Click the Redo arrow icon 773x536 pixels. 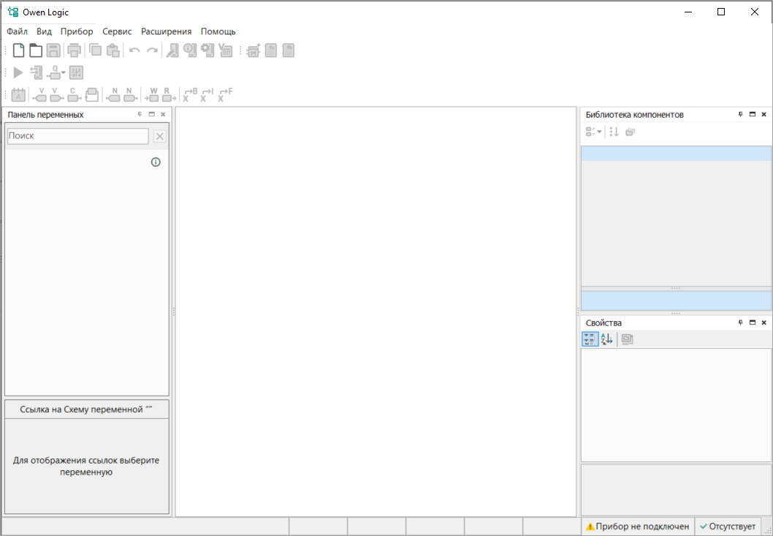[x=152, y=50]
